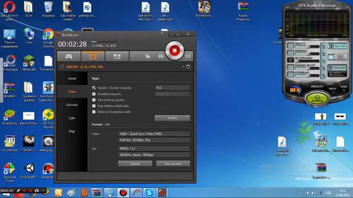The width and height of the screenshot is (353, 198).
Task: Open Bandicam help question mark
Action: coord(162,34)
